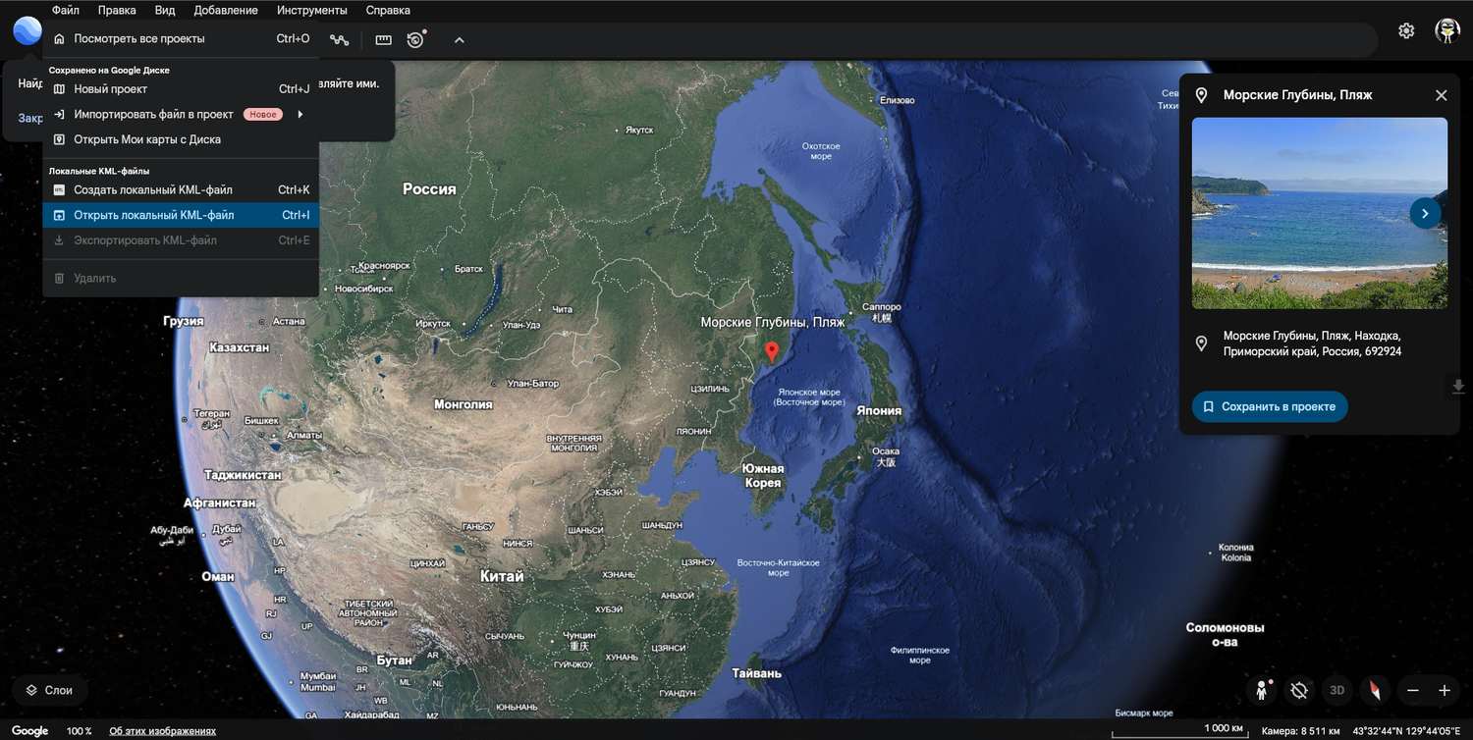Open the Добавление menu
This screenshot has height=740, width=1473.
tap(226, 10)
